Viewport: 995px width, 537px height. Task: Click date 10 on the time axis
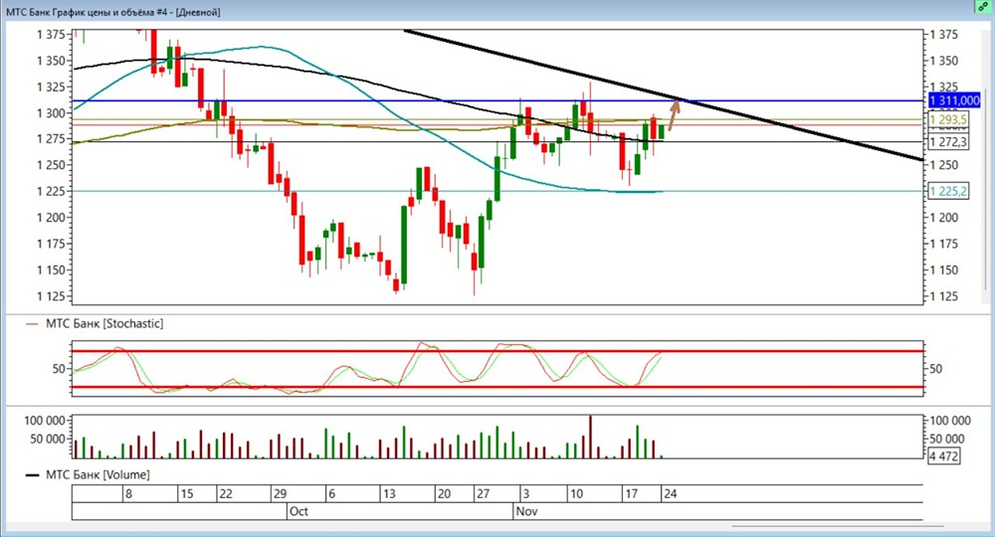(576, 494)
